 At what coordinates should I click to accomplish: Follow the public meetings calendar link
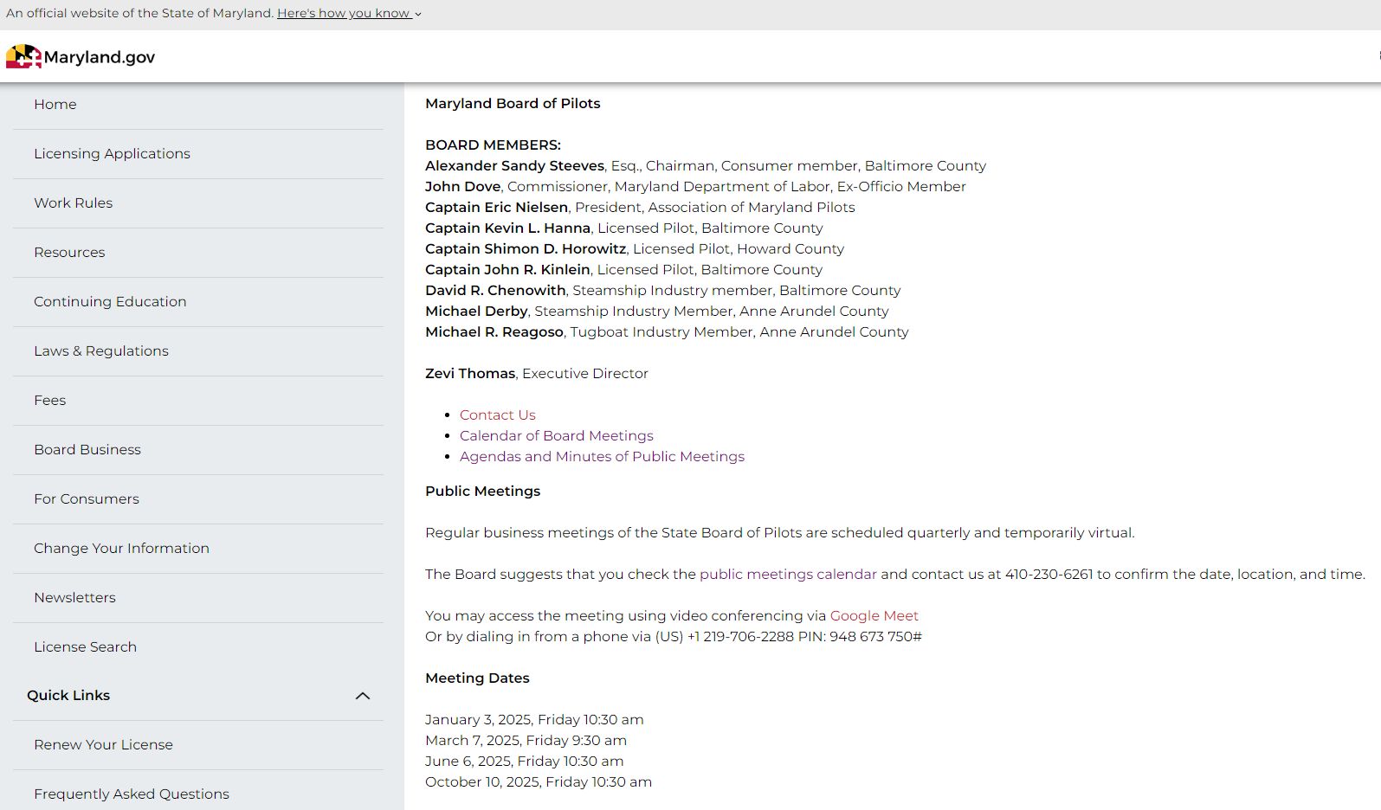[788, 575]
